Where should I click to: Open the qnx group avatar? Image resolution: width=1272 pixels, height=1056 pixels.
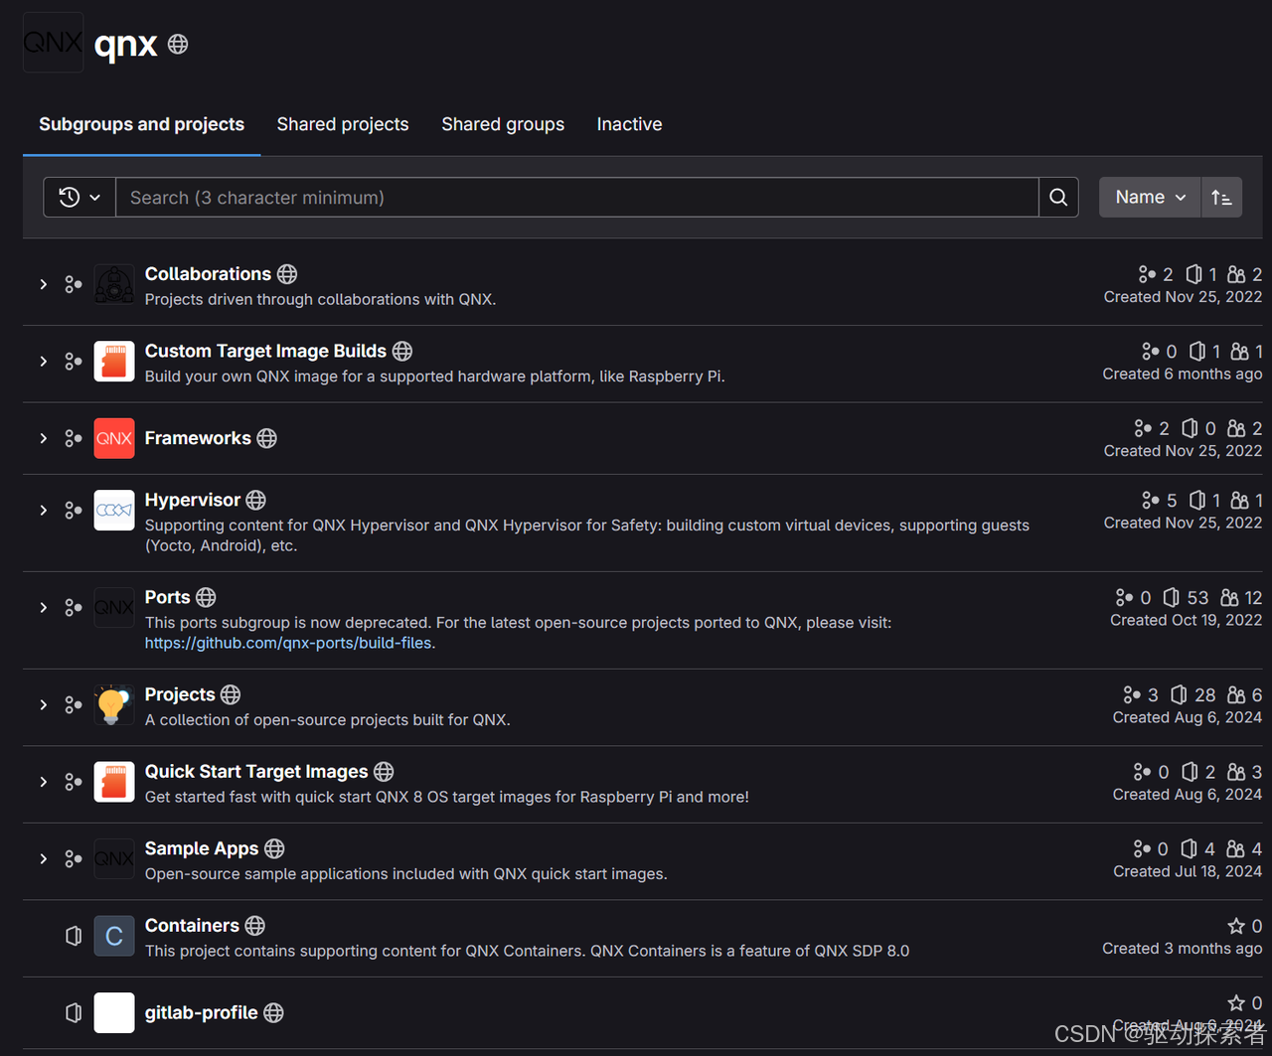54,43
